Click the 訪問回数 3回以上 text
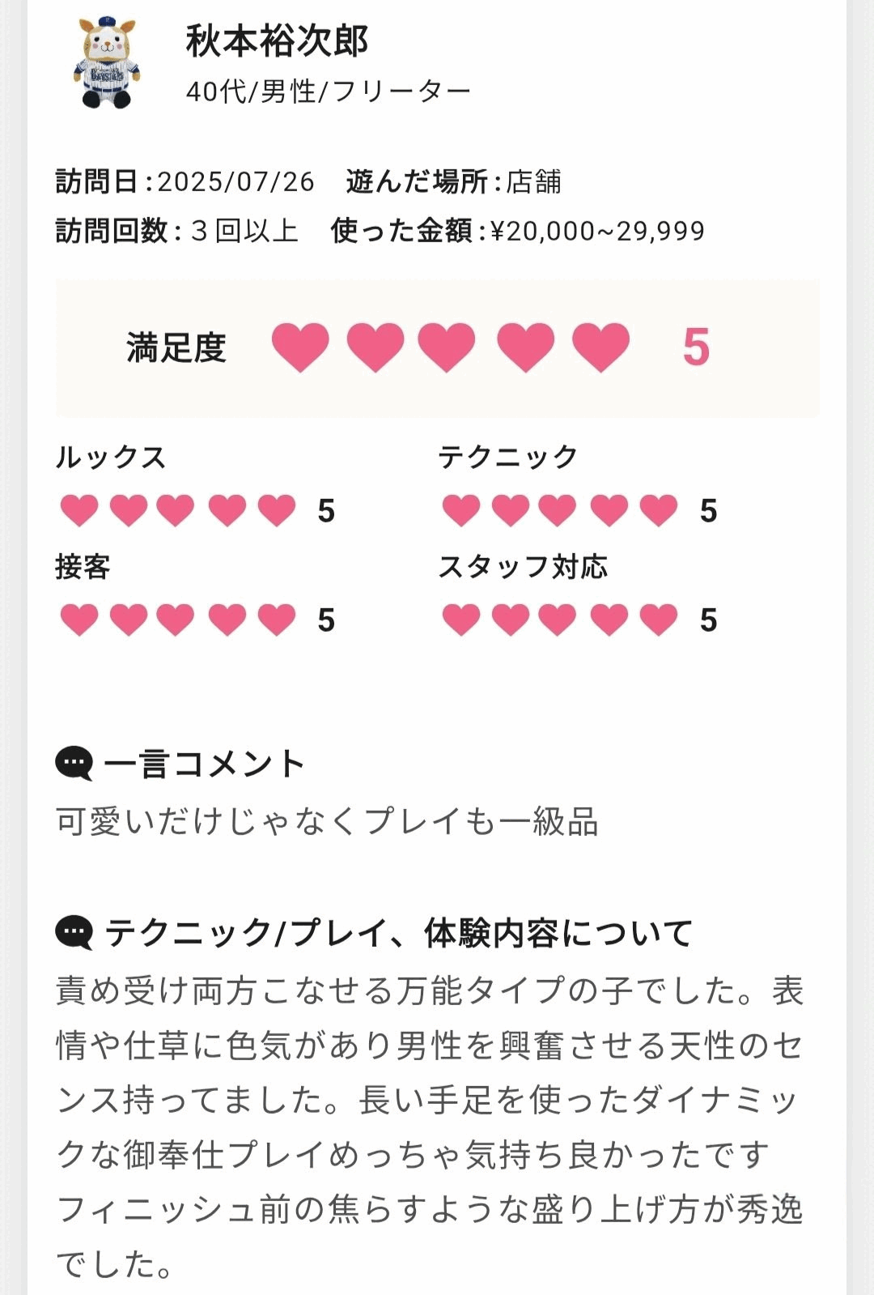874x1295 pixels. (x=176, y=231)
